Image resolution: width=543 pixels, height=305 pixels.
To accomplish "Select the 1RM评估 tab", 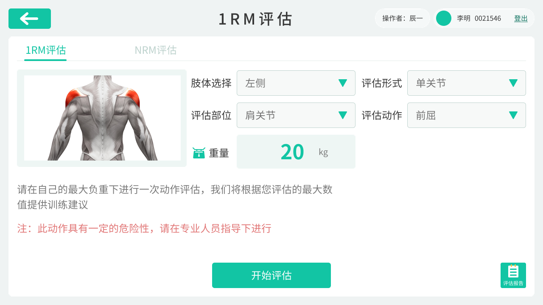I will click(x=46, y=50).
